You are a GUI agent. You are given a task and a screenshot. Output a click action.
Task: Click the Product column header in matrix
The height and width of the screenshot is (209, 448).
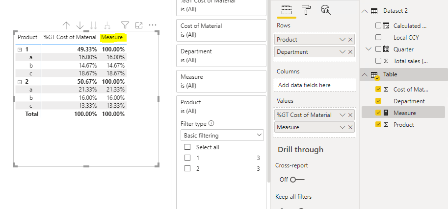point(27,37)
